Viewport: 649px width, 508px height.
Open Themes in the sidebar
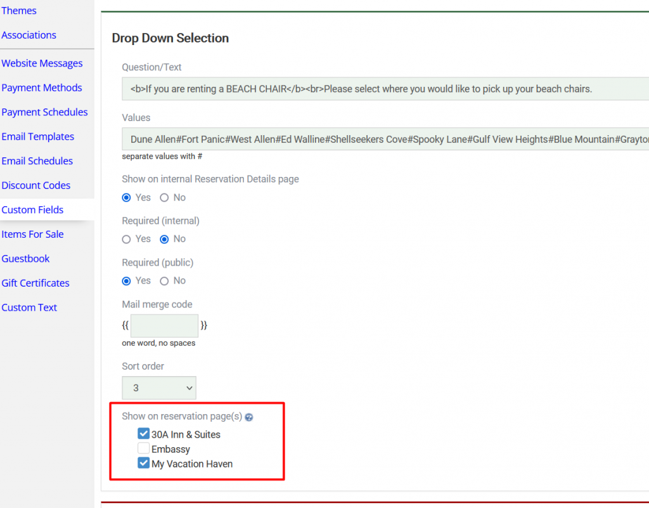click(19, 11)
